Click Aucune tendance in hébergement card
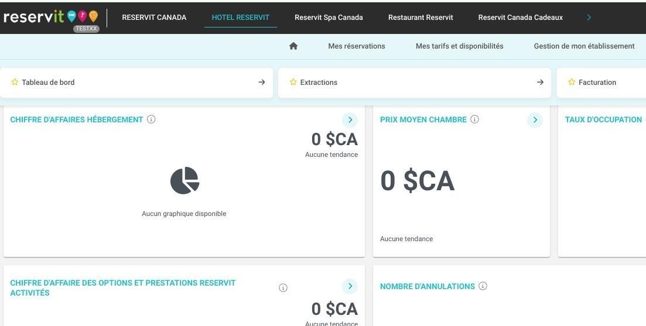 331,155
